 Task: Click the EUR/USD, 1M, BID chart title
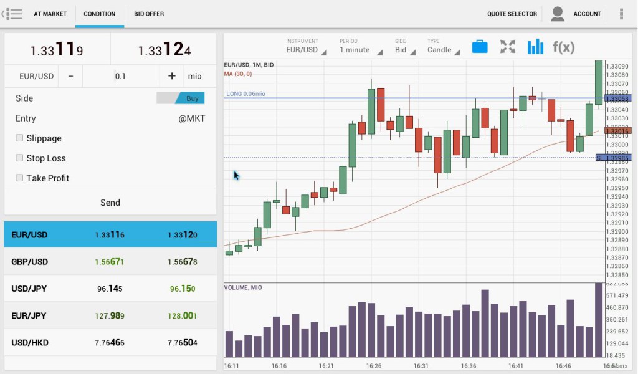coord(249,65)
